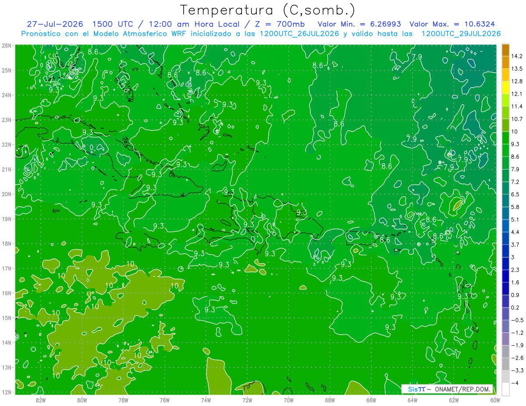Viewport: 526px width, 406px height.
Task: Pick the yellow swatch between 12.1 and 12.8
Action: [505, 88]
